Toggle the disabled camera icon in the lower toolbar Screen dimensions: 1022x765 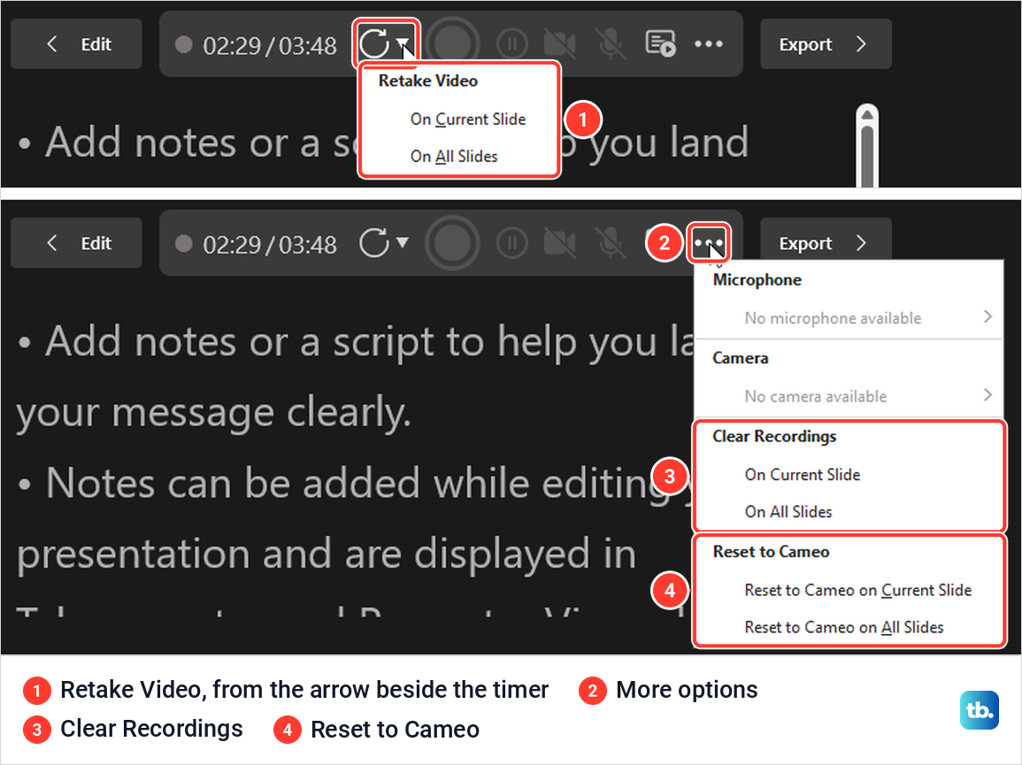coord(559,244)
